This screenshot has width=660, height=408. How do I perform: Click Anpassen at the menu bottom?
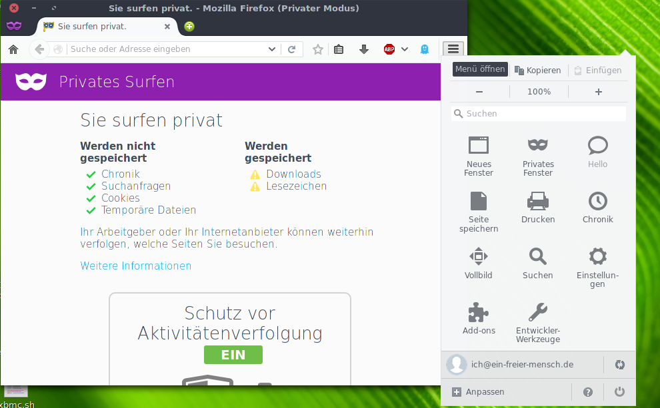click(479, 392)
